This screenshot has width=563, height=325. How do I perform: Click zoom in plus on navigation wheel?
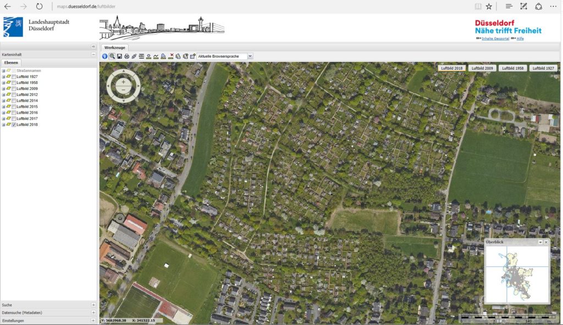[124, 82]
